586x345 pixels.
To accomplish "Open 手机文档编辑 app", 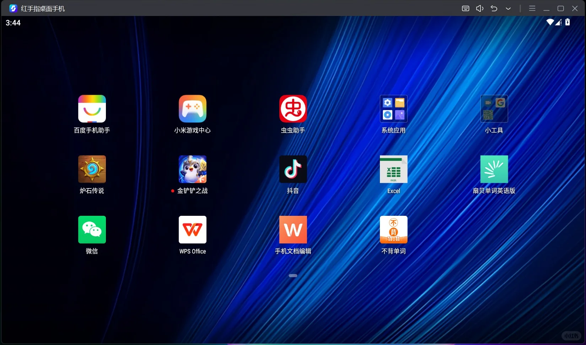I will (x=293, y=229).
